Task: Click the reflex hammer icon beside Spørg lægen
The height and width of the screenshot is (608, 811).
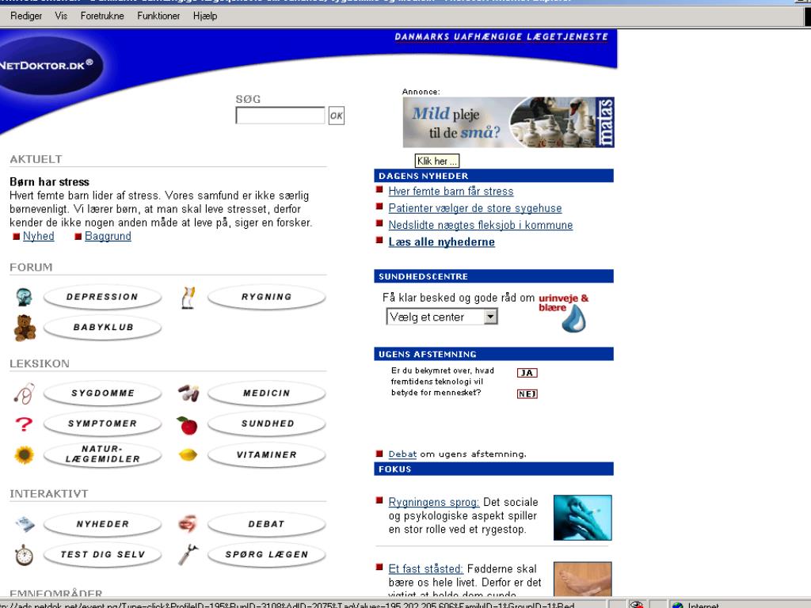Action: tap(188, 555)
